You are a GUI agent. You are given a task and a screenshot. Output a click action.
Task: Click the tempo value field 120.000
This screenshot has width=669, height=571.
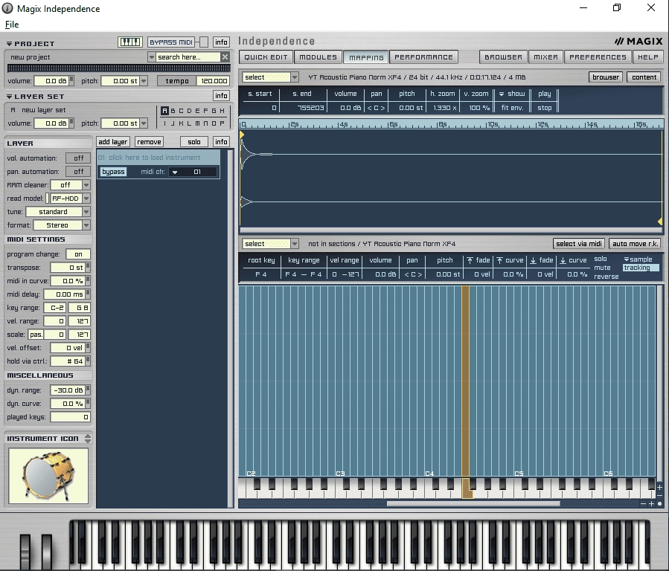coord(214,81)
